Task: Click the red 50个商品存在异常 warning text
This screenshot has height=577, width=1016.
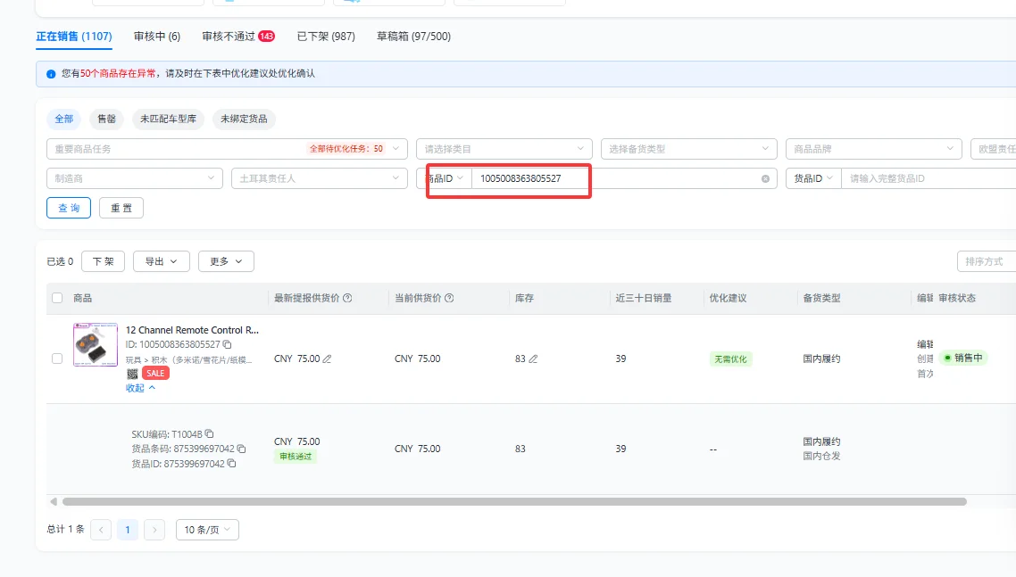Action: point(118,73)
